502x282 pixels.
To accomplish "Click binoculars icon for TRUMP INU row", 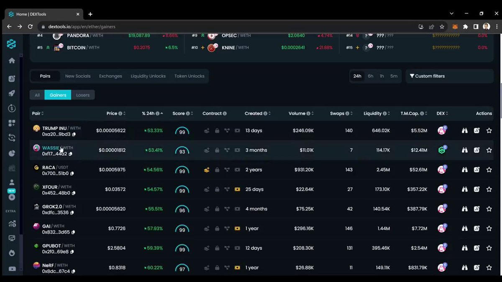I will coord(464,131).
